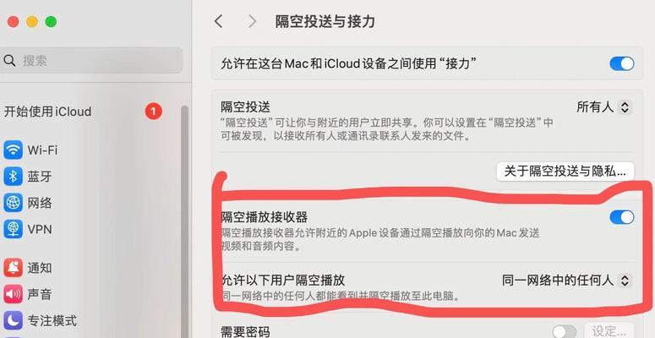Open the Network (网络) globe icon
This screenshot has width=655, height=338.
(13, 203)
